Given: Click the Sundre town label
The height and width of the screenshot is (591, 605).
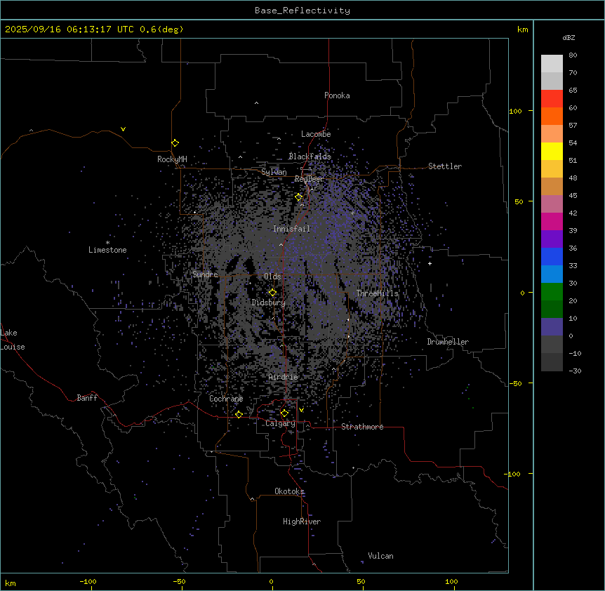Looking at the screenshot, I should click(x=205, y=274).
